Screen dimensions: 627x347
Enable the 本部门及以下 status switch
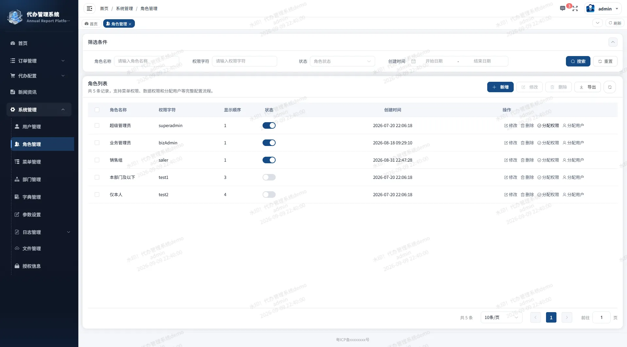tap(269, 178)
